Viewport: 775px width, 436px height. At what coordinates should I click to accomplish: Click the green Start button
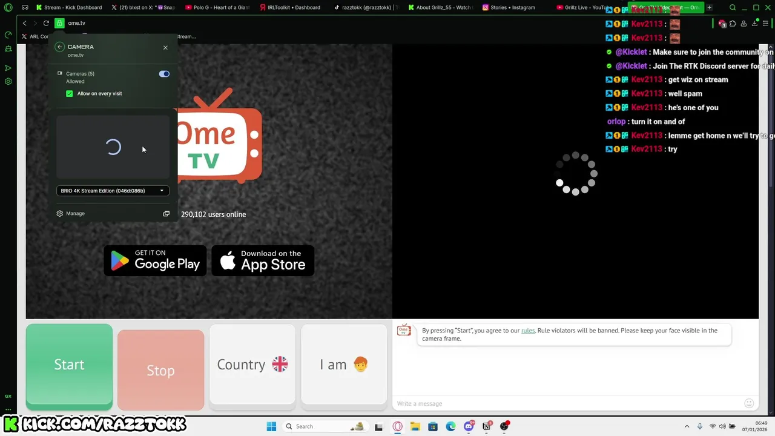(69, 365)
